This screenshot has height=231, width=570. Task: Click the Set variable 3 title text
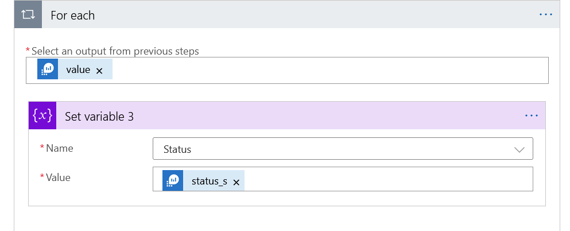point(99,116)
